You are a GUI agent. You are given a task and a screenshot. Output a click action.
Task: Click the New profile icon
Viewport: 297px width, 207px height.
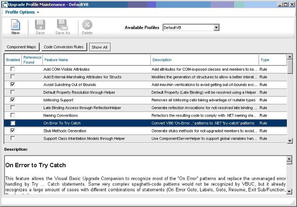click(15, 25)
